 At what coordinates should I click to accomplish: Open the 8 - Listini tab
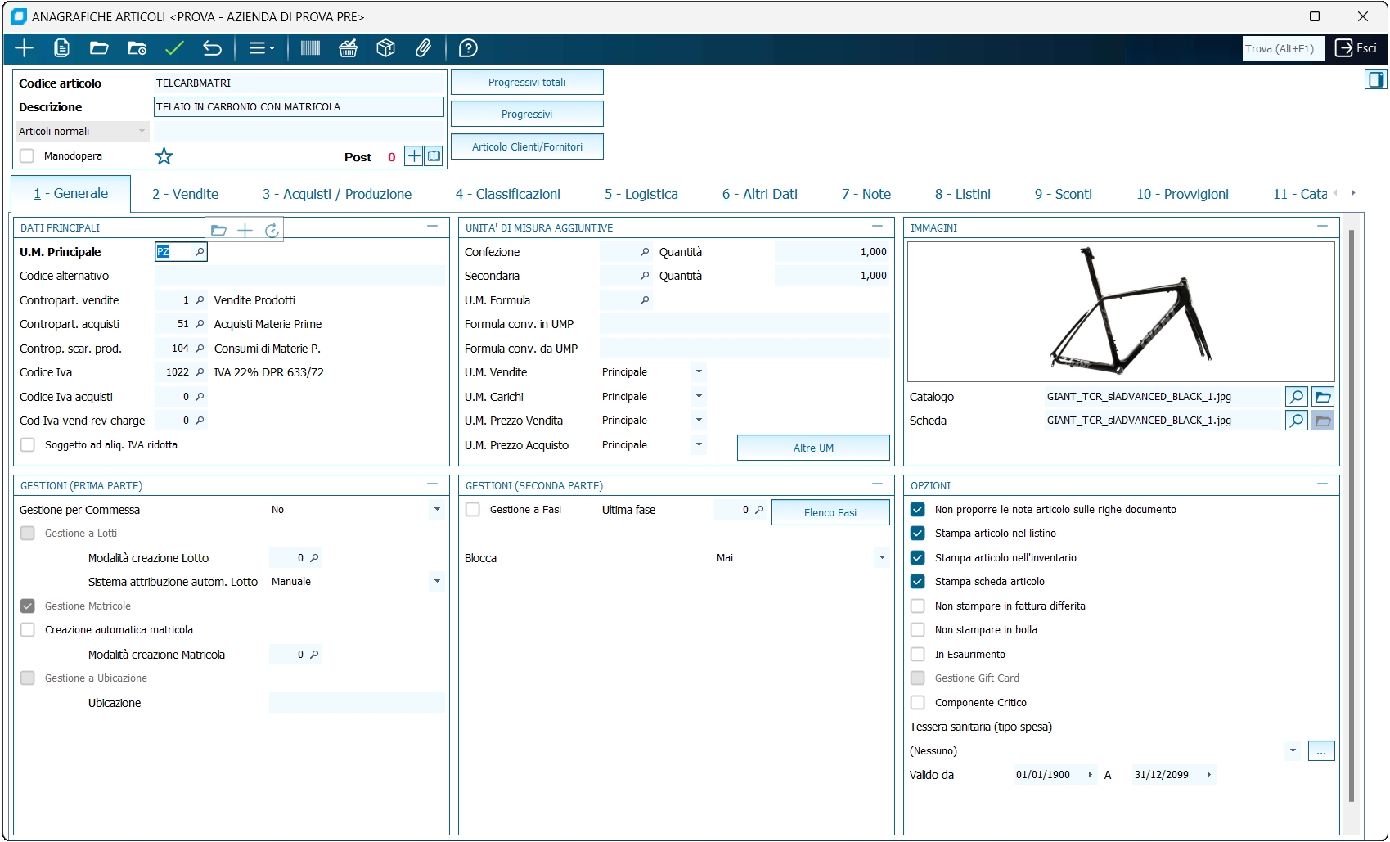pos(962,194)
